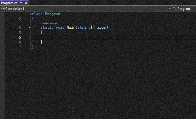This screenshot has height=119, width=196.
Task: Click the 'Program' class name on line 1
Action: 52,14
